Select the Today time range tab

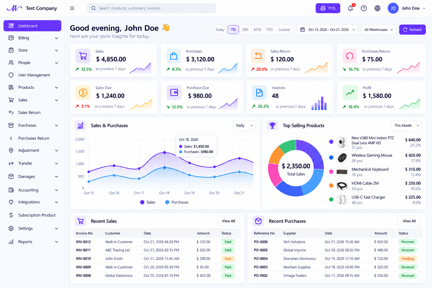220,30
